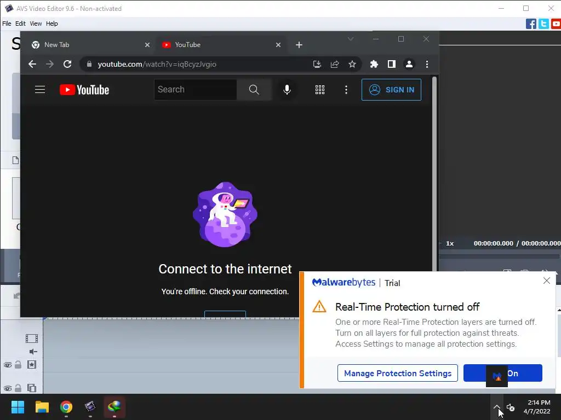561x420 pixels.
Task: Click the YouTube icon in AVS Video Editor header
Action: click(556, 24)
